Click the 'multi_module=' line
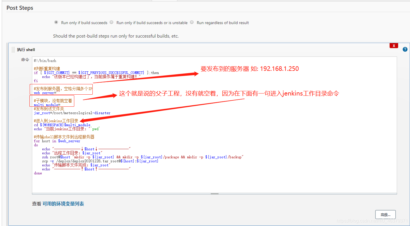The width and height of the screenshot is (410, 226). click(47, 105)
